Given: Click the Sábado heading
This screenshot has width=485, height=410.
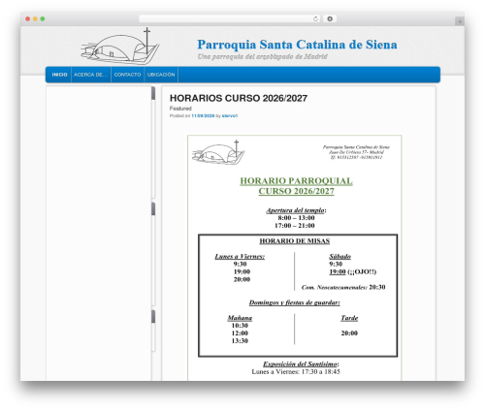Looking at the screenshot, I should pyautogui.click(x=339, y=257).
